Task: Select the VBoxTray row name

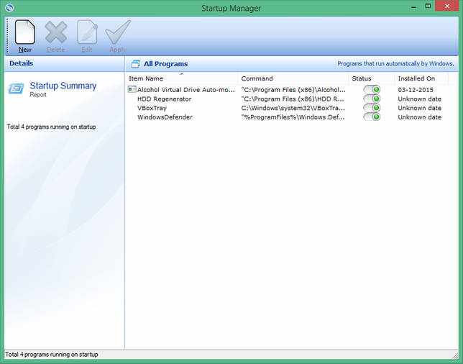Action: coord(152,108)
